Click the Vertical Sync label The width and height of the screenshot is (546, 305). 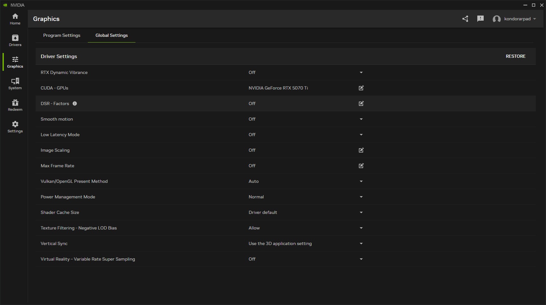(x=54, y=243)
